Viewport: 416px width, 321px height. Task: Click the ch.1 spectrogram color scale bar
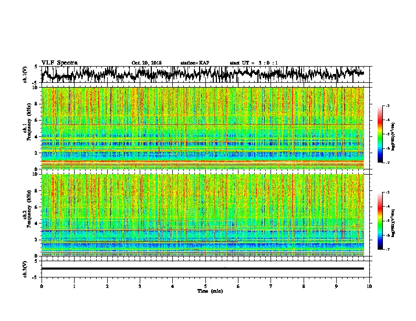point(380,134)
